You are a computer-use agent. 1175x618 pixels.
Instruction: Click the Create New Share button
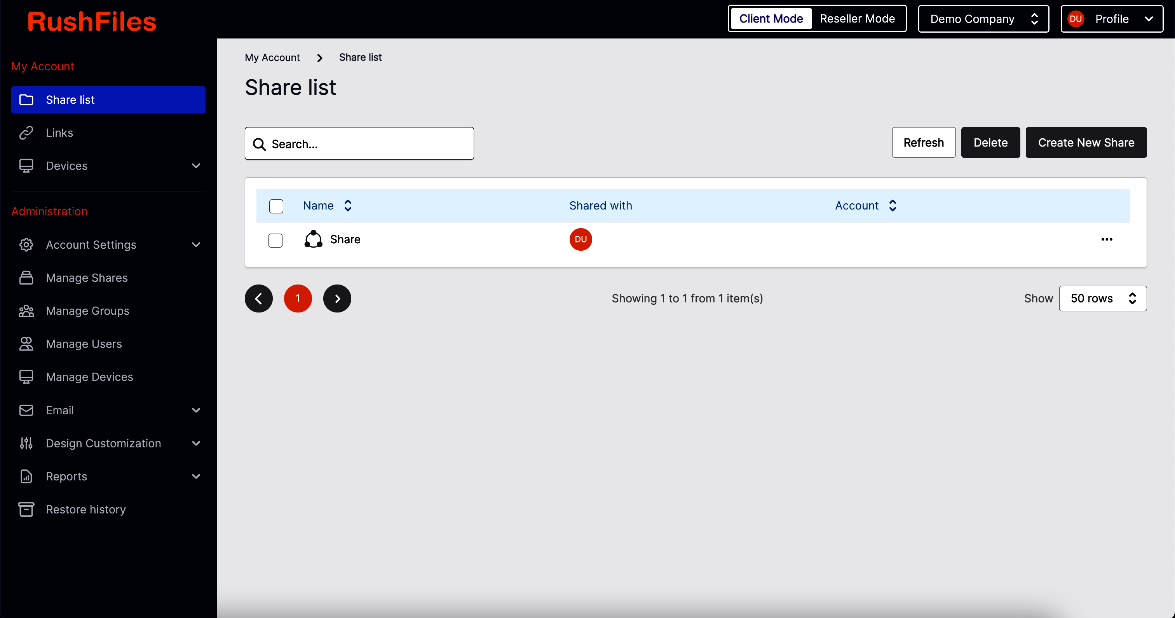1086,142
